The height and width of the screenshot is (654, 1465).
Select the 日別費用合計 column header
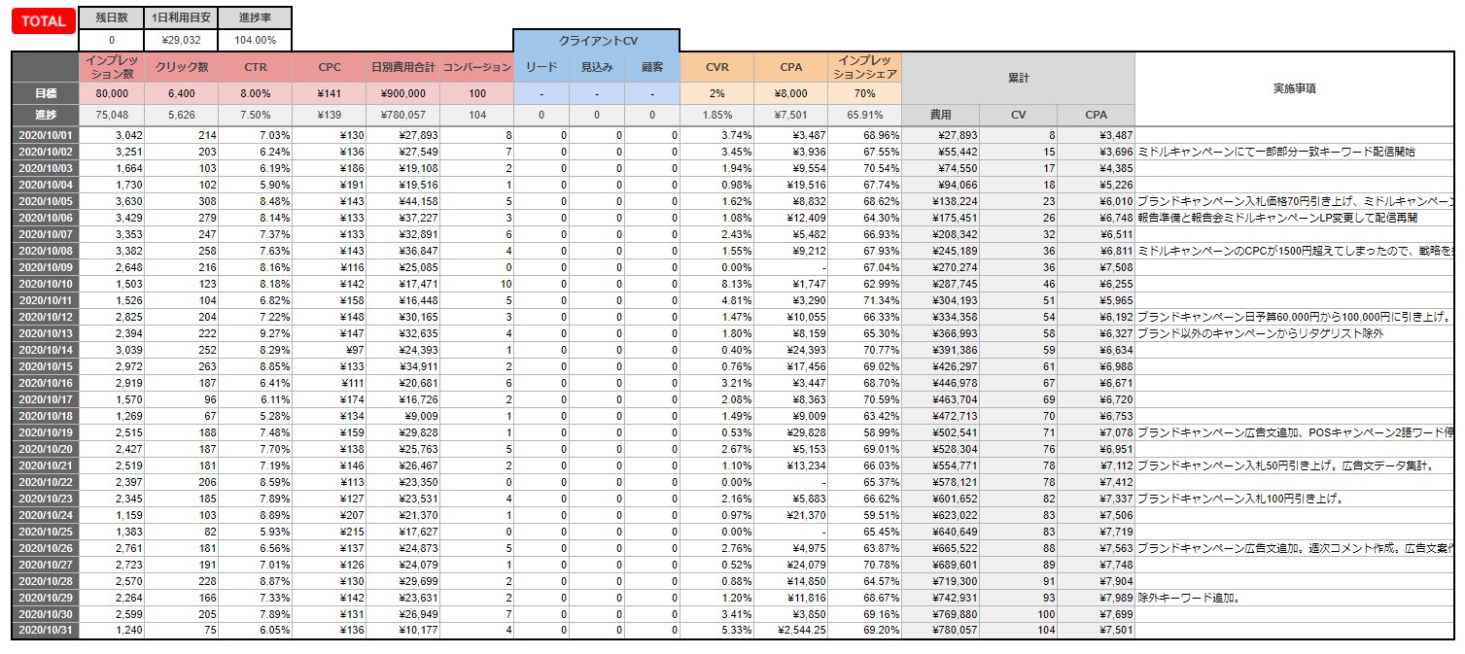point(402,67)
